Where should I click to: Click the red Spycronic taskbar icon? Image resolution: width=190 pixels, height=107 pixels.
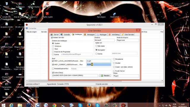click(x=123, y=105)
